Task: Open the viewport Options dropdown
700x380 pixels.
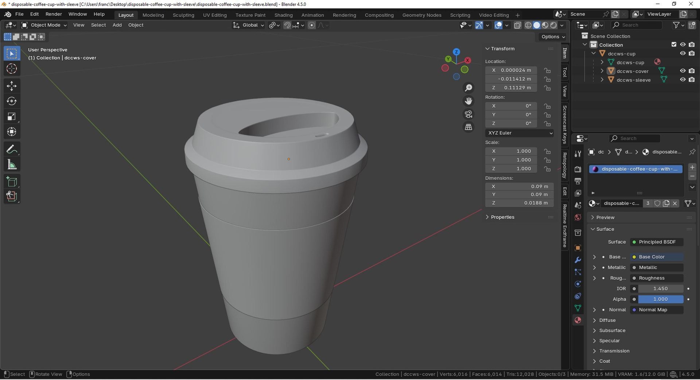Action: pyautogui.click(x=553, y=37)
